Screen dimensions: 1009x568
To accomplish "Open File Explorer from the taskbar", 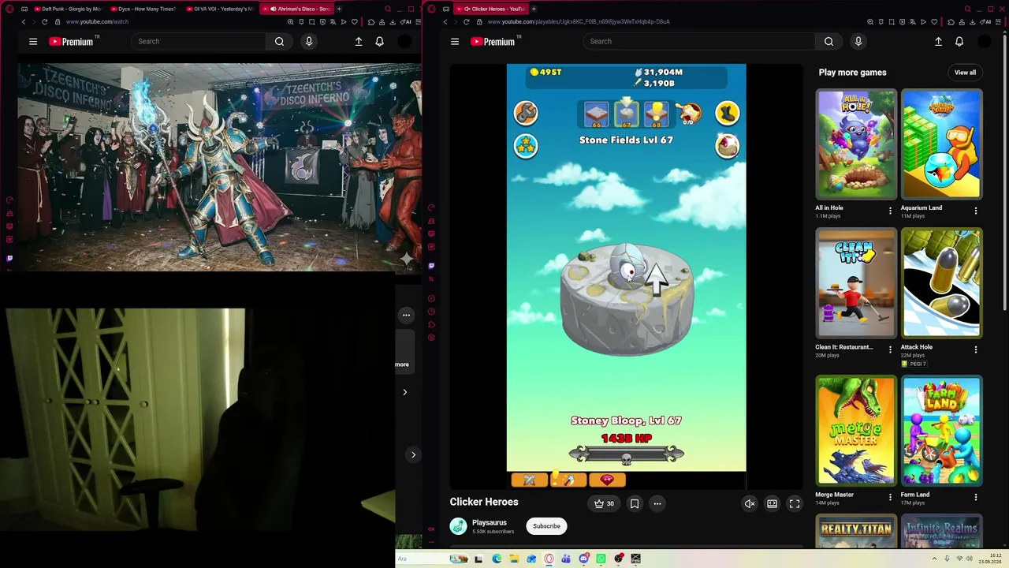I will point(514,559).
